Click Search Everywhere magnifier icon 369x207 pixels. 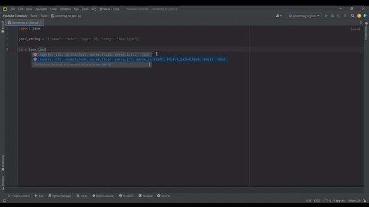353,16
